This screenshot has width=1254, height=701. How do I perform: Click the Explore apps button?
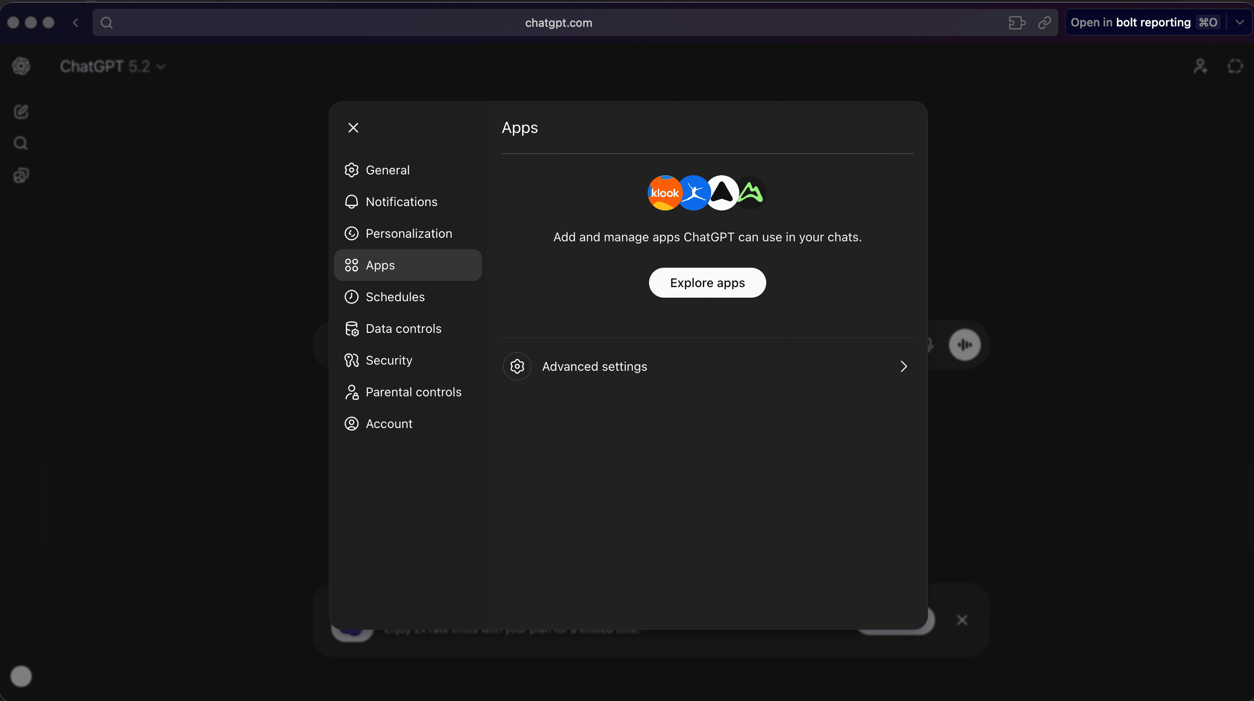[707, 283]
